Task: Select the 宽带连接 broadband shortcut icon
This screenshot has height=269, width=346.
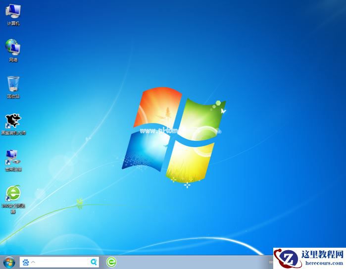Action: click(13, 161)
